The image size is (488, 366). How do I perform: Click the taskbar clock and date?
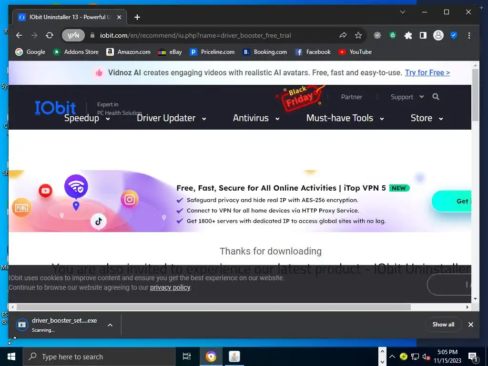click(x=447, y=356)
